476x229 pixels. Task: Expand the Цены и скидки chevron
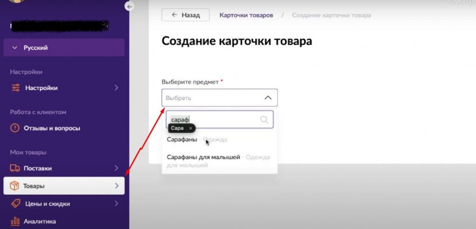[116, 204]
